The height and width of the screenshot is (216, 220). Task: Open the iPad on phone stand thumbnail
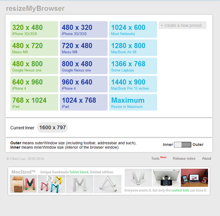166,178
